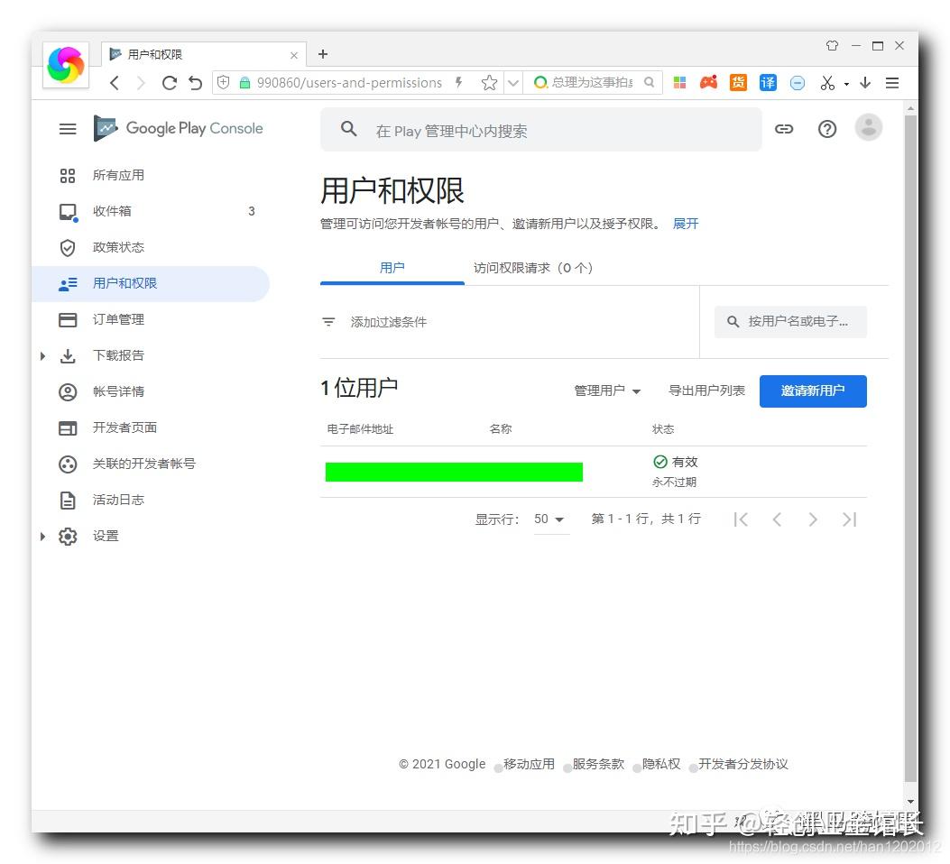Collapse the navigation with the hamburger icon
Viewport: 950px width, 864px height.
[x=67, y=128]
